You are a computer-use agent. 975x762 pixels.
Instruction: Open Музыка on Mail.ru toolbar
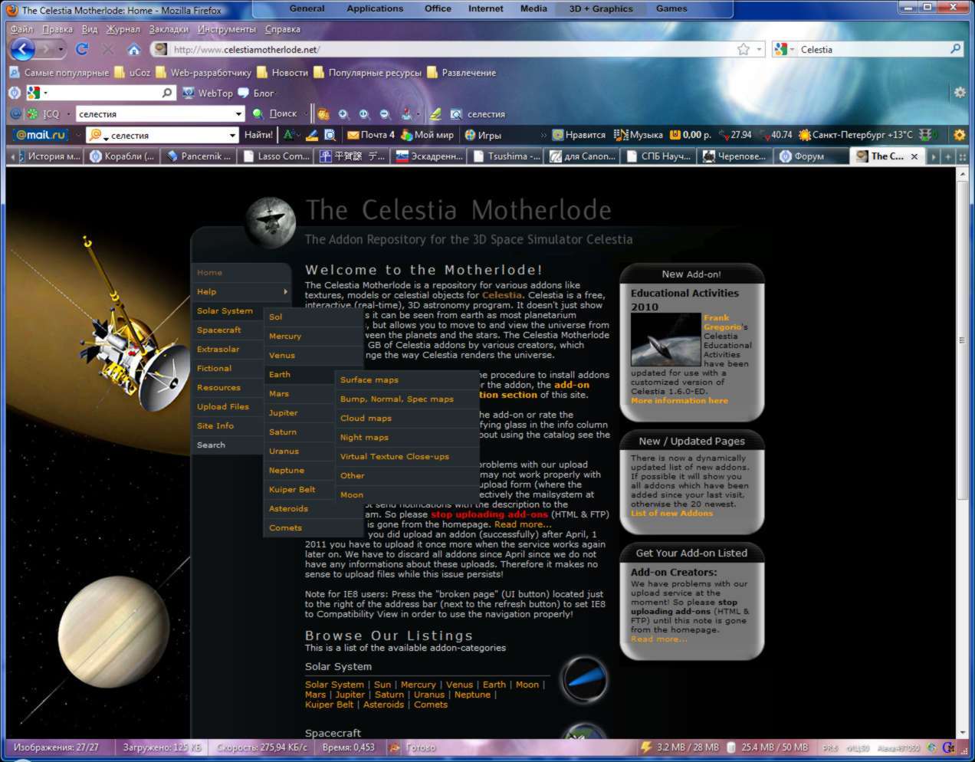[x=639, y=135]
